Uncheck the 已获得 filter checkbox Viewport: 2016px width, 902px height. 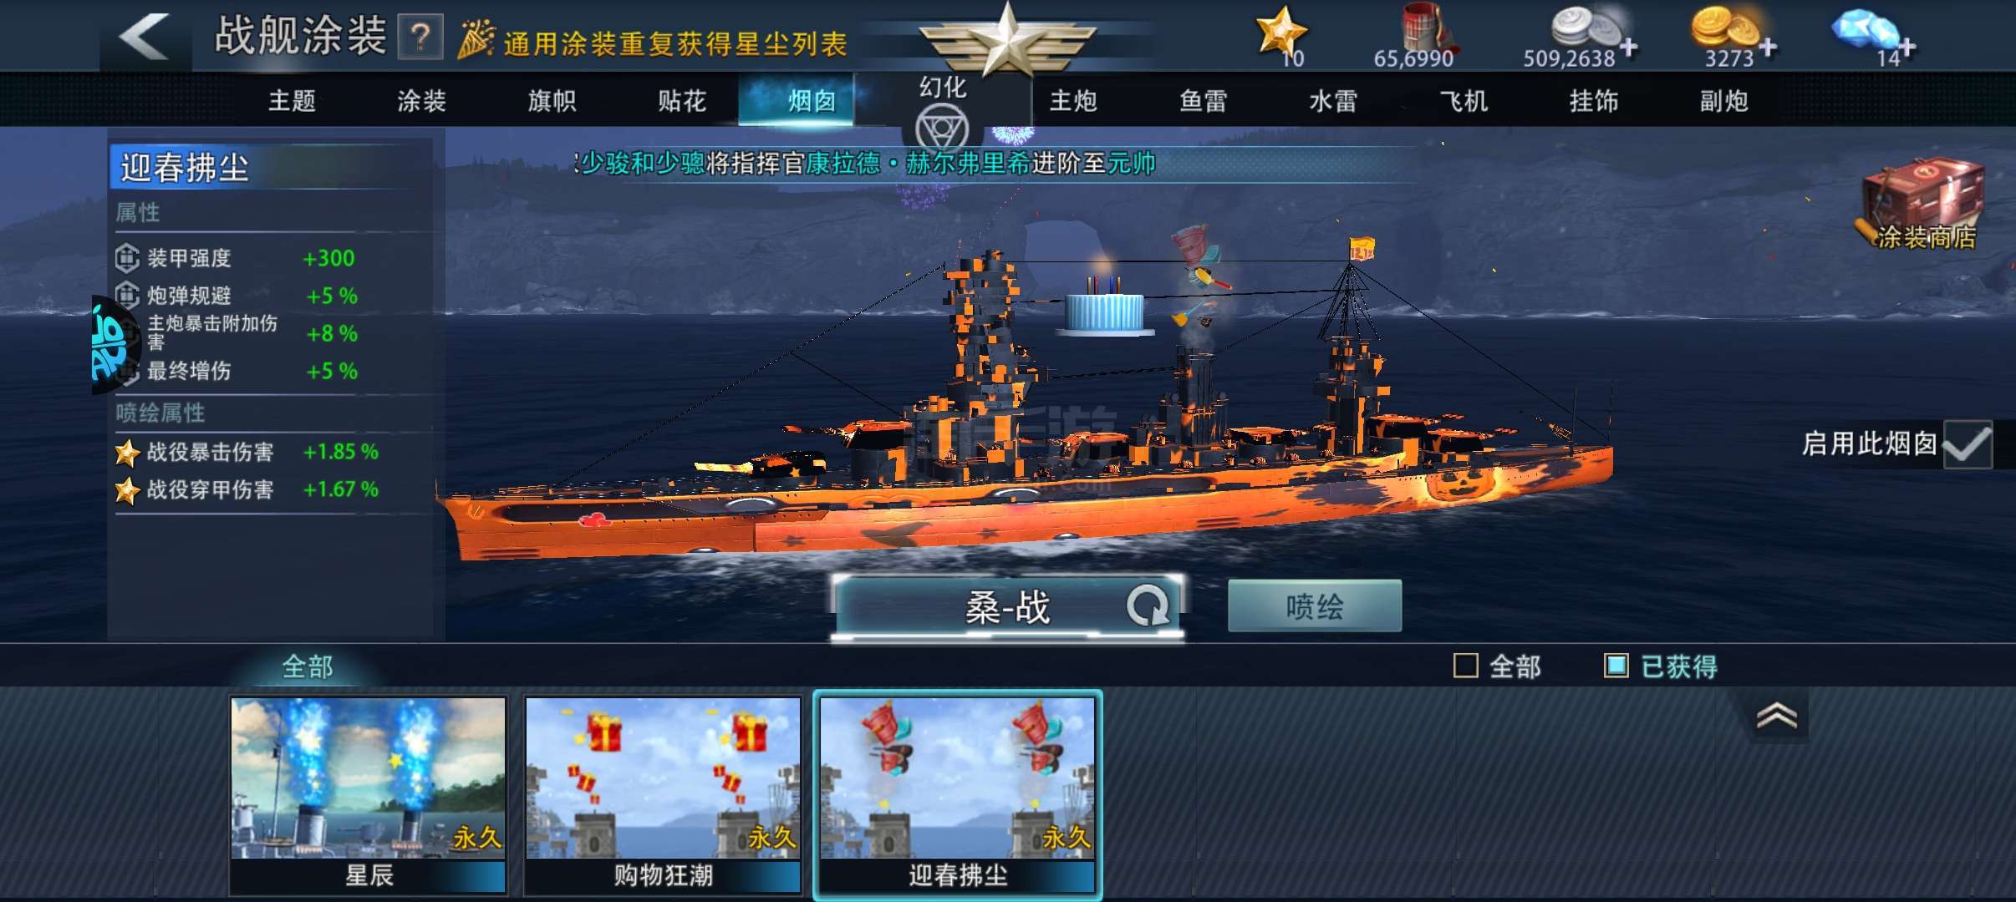(x=1616, y=666)
